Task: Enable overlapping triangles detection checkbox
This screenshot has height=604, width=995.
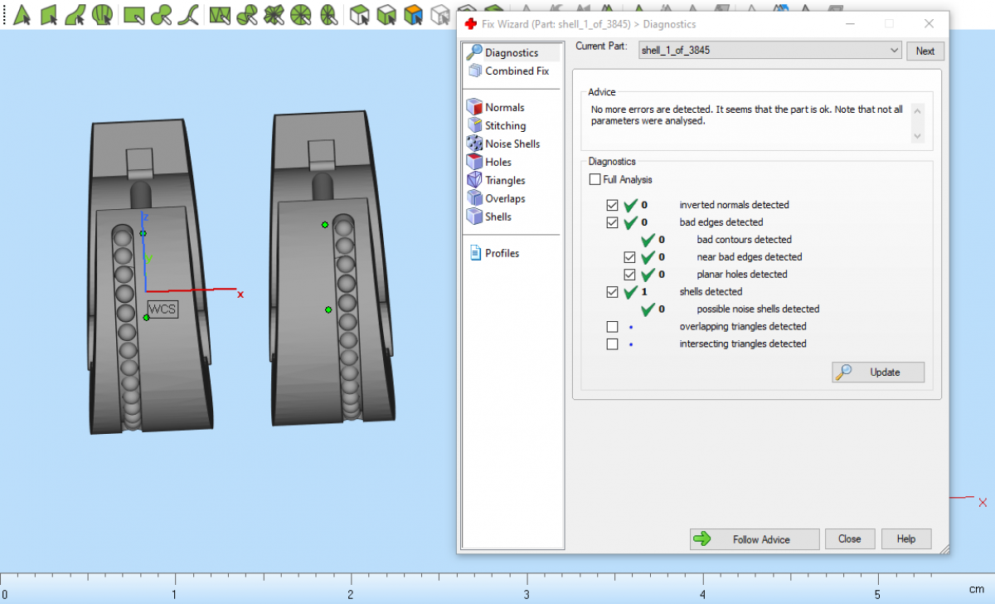Action: [x=613, y=326]
